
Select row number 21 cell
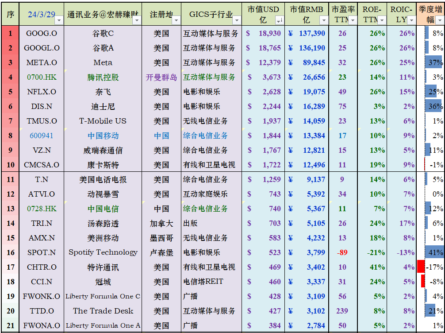(10, 325)
